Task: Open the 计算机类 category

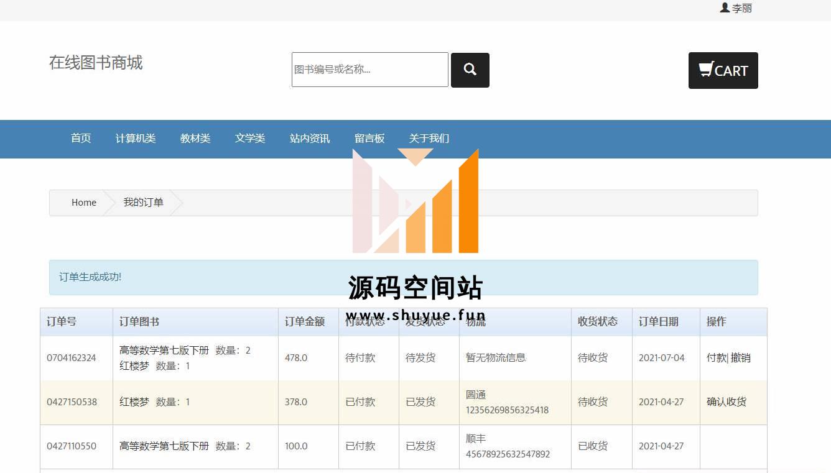Action: click(136, 139)
